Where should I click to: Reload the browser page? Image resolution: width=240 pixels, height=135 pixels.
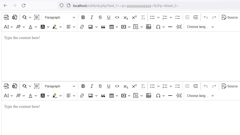point(23,6)
